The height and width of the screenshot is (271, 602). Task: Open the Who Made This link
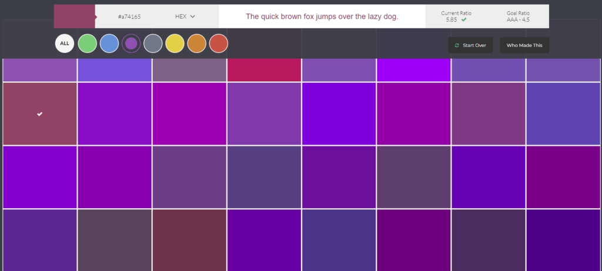tap(524, 45)
